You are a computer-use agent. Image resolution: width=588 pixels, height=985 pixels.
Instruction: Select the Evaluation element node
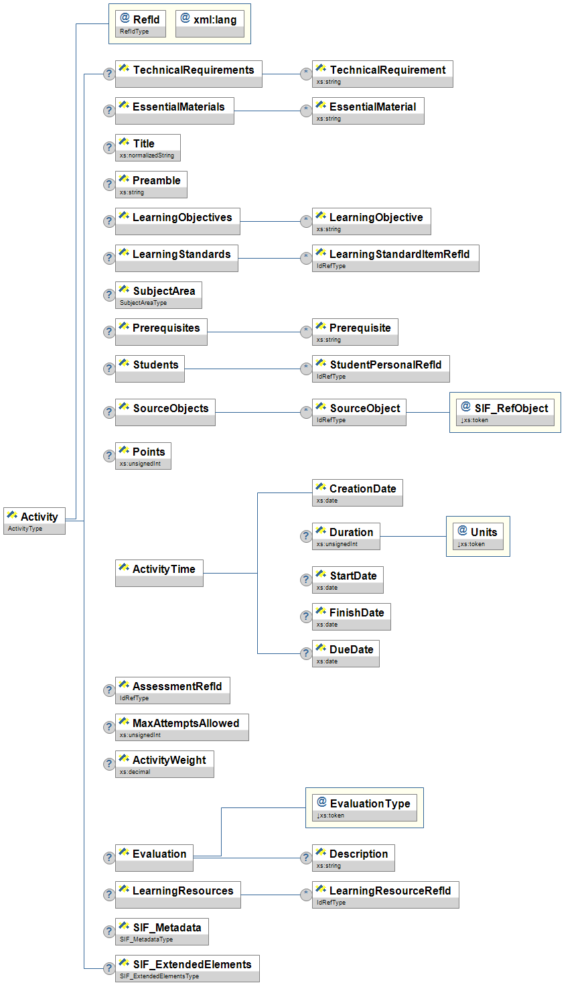pos(154,858)
